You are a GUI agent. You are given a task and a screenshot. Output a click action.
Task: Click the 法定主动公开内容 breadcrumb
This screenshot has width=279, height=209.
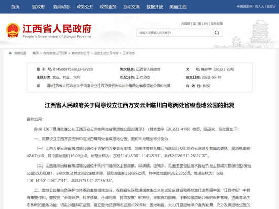(x=106, y=53)
